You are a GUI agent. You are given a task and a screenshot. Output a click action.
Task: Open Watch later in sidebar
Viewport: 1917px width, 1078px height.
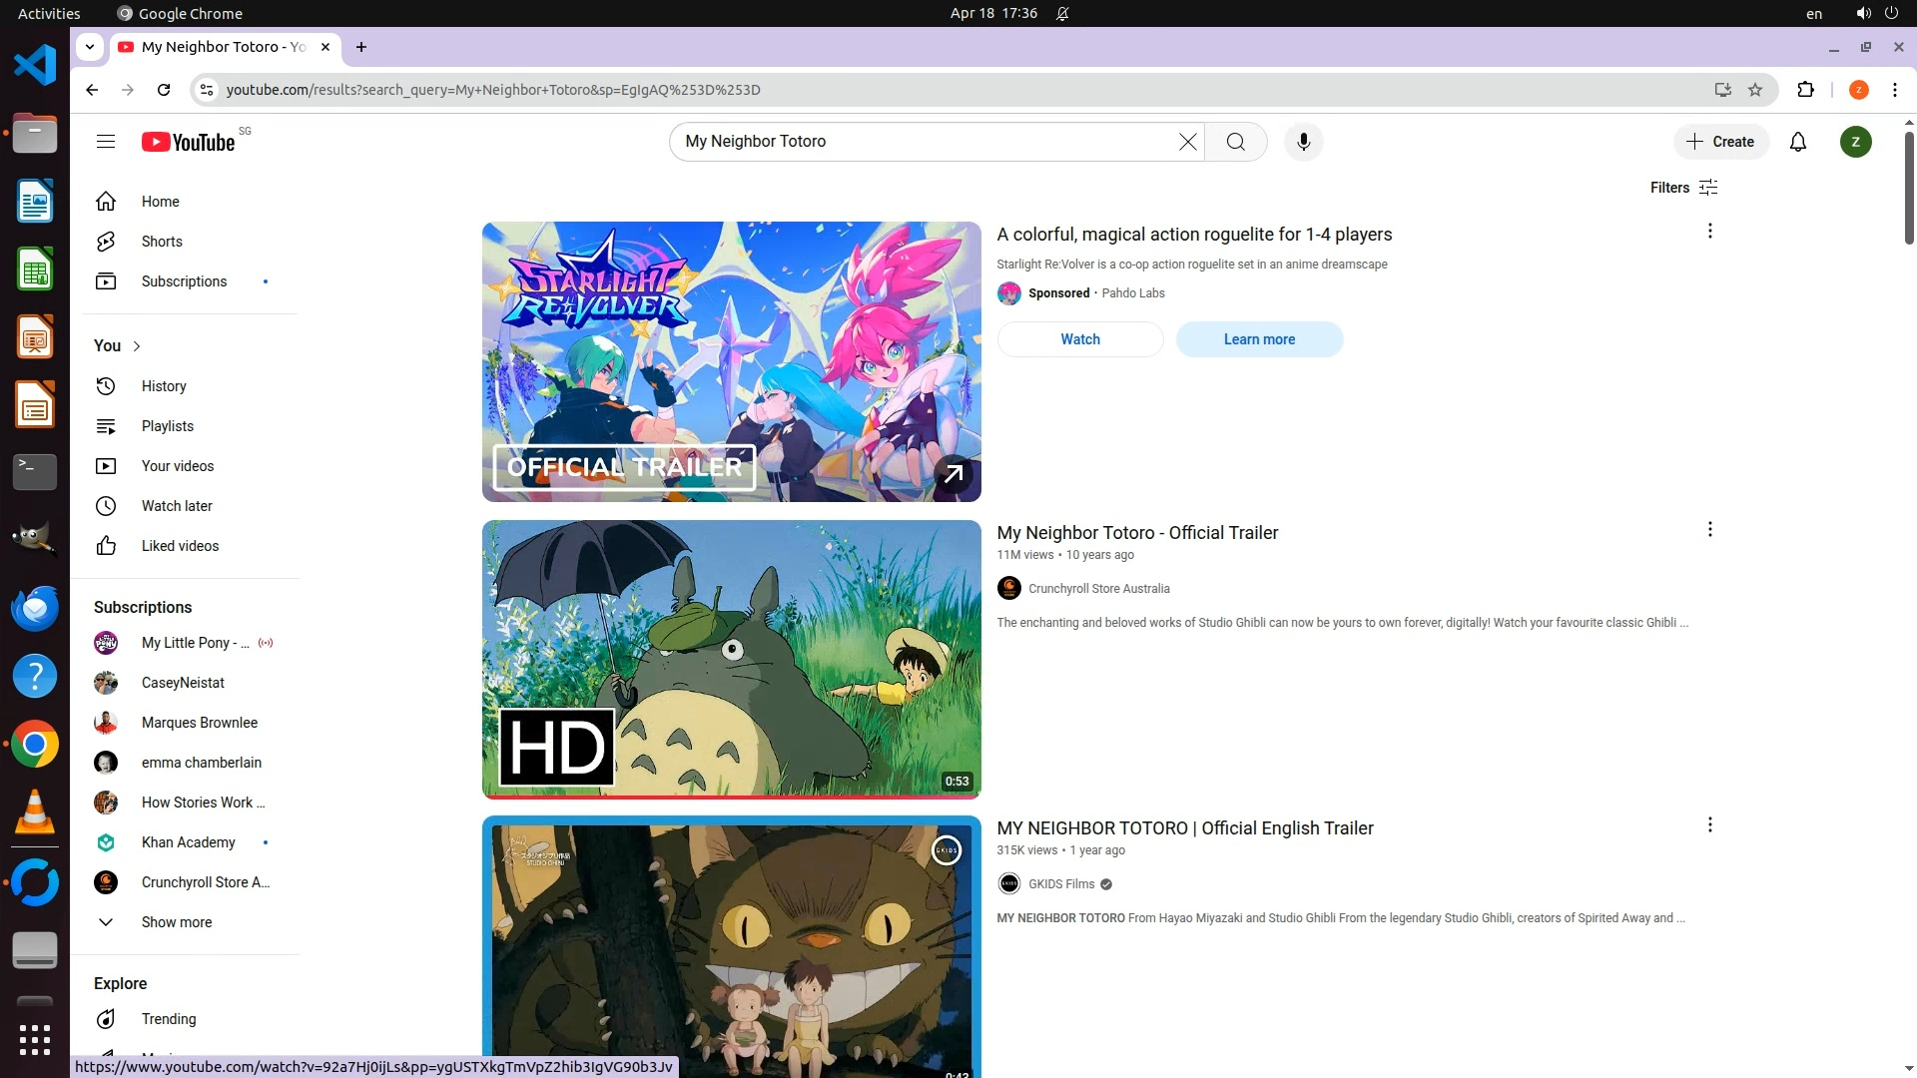pos(177,506)
